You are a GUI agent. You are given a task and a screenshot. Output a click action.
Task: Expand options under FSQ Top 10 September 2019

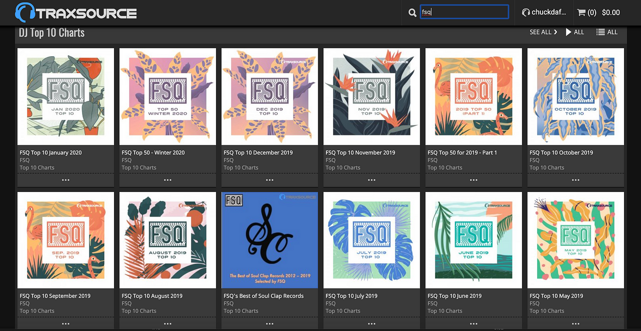coord(65,324)
